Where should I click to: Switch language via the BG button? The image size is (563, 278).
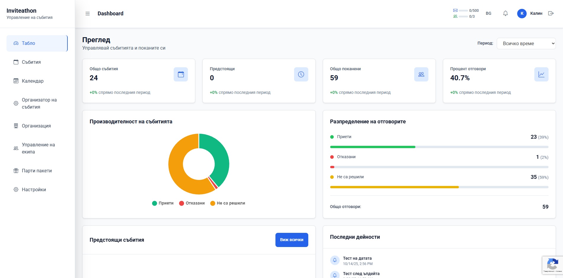click(x=488, y=13)
